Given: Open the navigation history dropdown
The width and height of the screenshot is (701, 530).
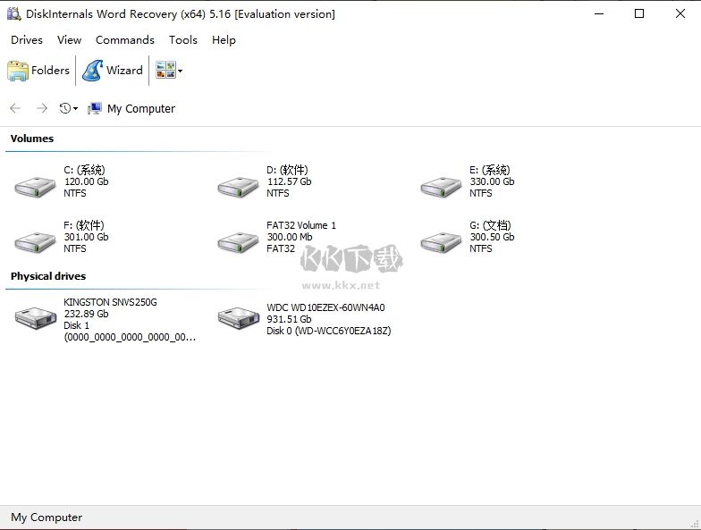Looking at the screenshot, I should pos(68,108).
